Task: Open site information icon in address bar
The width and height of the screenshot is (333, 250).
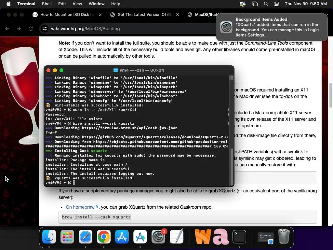Action: (x=44, y=29)
